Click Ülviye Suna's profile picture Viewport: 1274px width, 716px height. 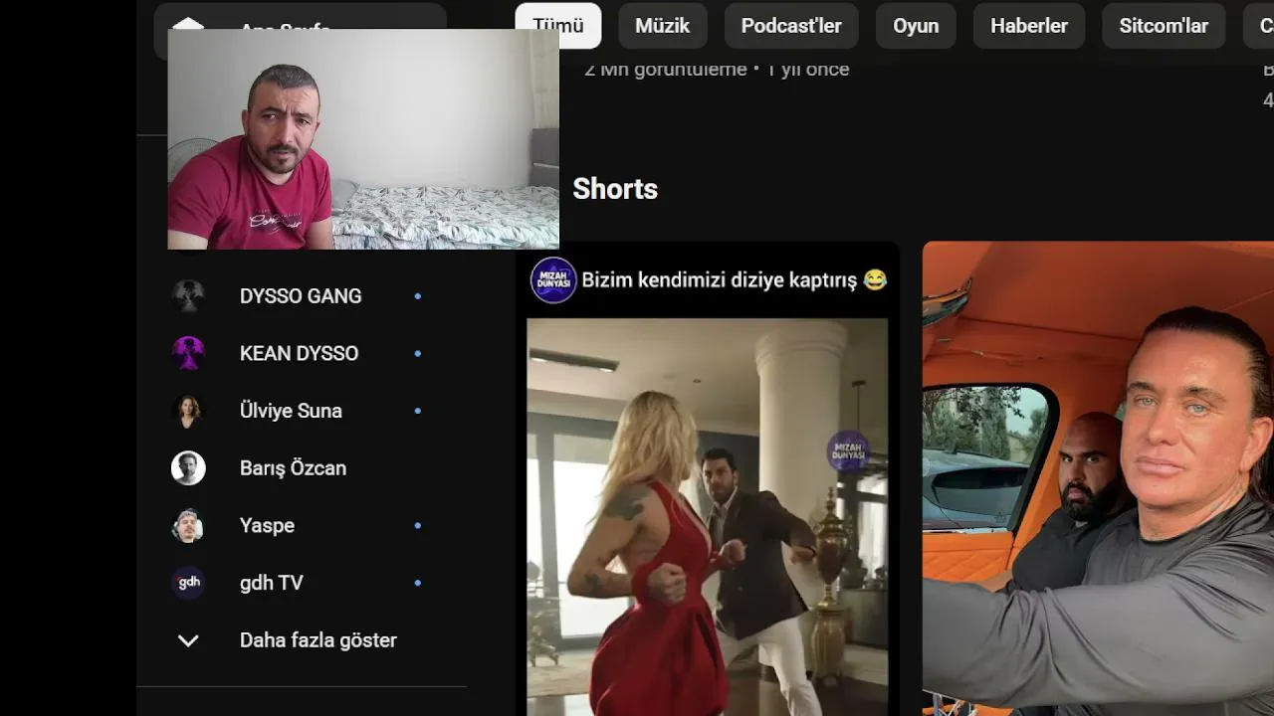188,411
